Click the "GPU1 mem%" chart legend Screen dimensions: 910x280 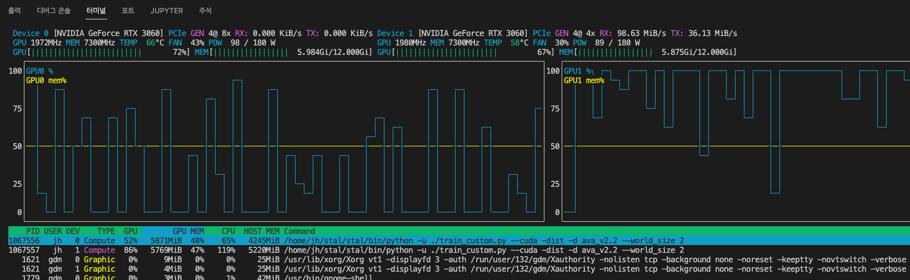(x=584, y=80)
